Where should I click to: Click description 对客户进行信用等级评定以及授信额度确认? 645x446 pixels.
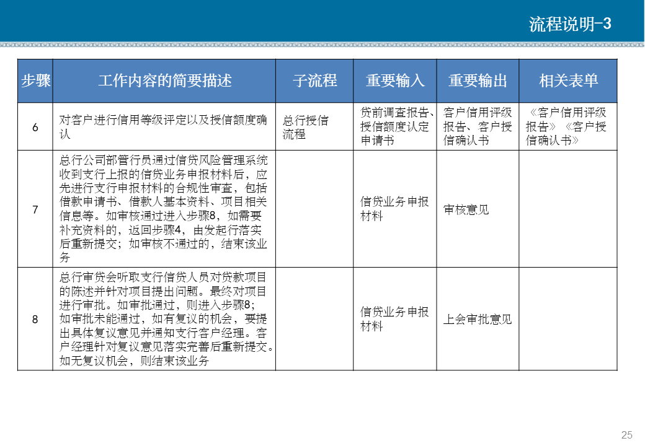click(163, 126)
